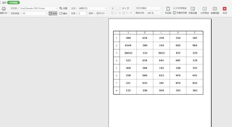Switch to page break preview

coord(205,10)
